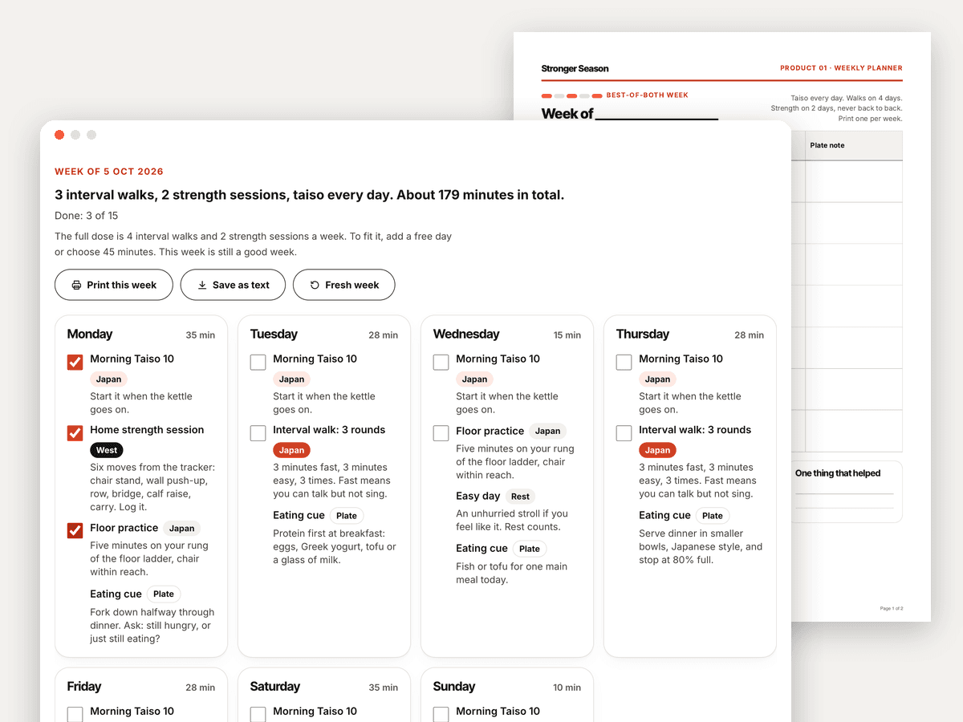Click Sunday's 10 min total
Viewport: 963px width, 722px height.
tap(567, 688)
